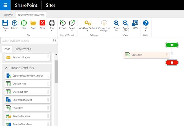This screenshot has width=184, height=126.
Task: Expand the Help dropdown arrow
Action: 146,31
